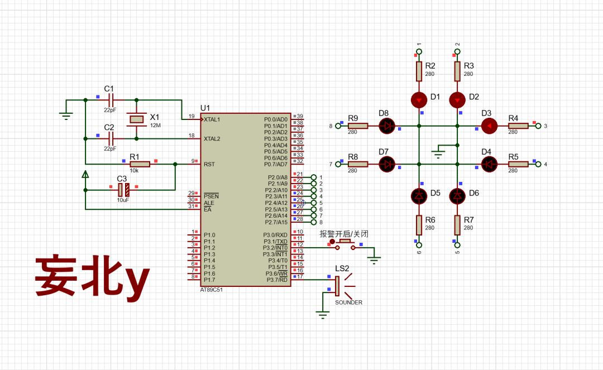Click the RST pin label

coord(209,164)
